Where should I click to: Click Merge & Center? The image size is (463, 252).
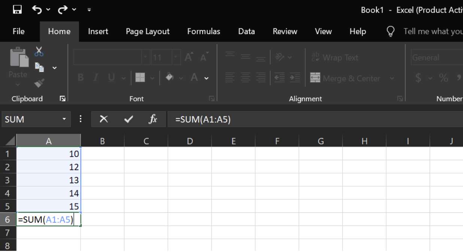[345, 78]
